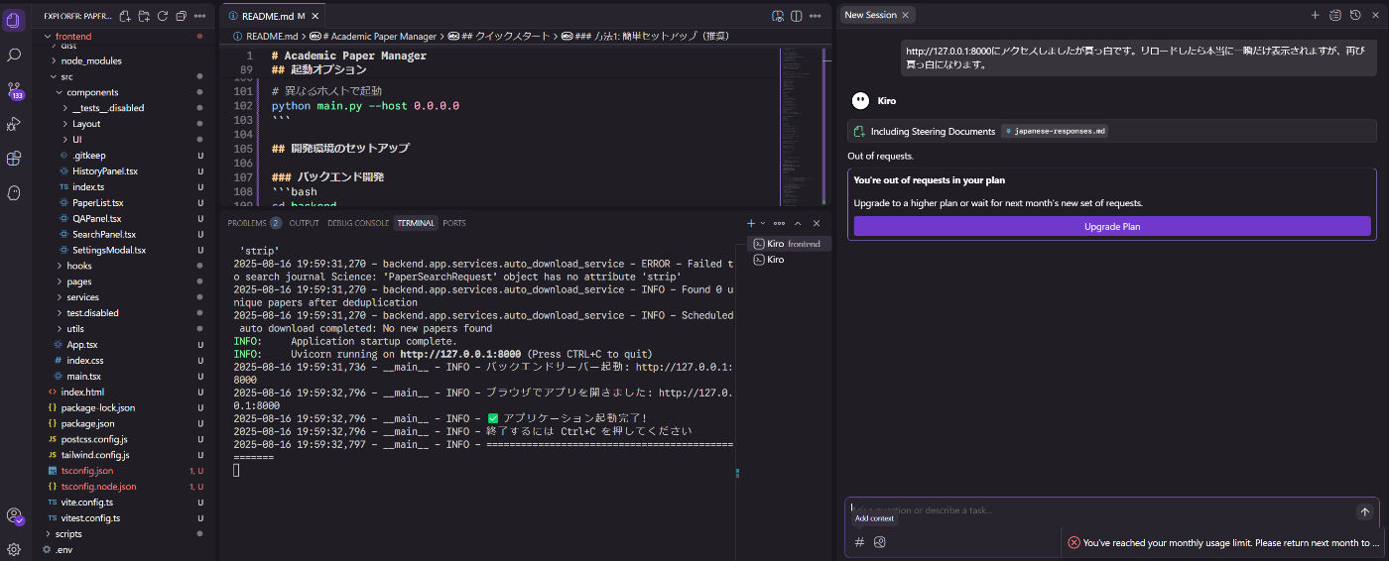The image size is (1389, 561).
Task: Open the Search view in activity bar
Action: pyautogui.click(x=14, y=55)
